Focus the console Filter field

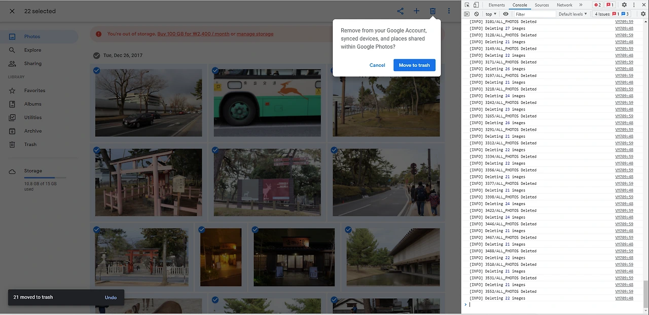tap(534, 14)
